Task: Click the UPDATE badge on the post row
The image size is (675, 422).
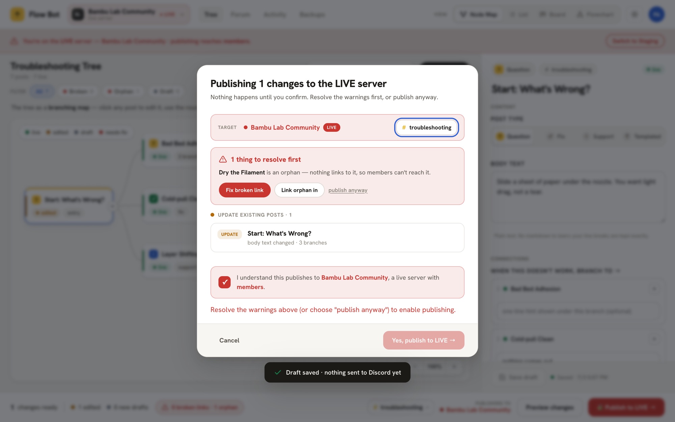Action: (230, 234)
